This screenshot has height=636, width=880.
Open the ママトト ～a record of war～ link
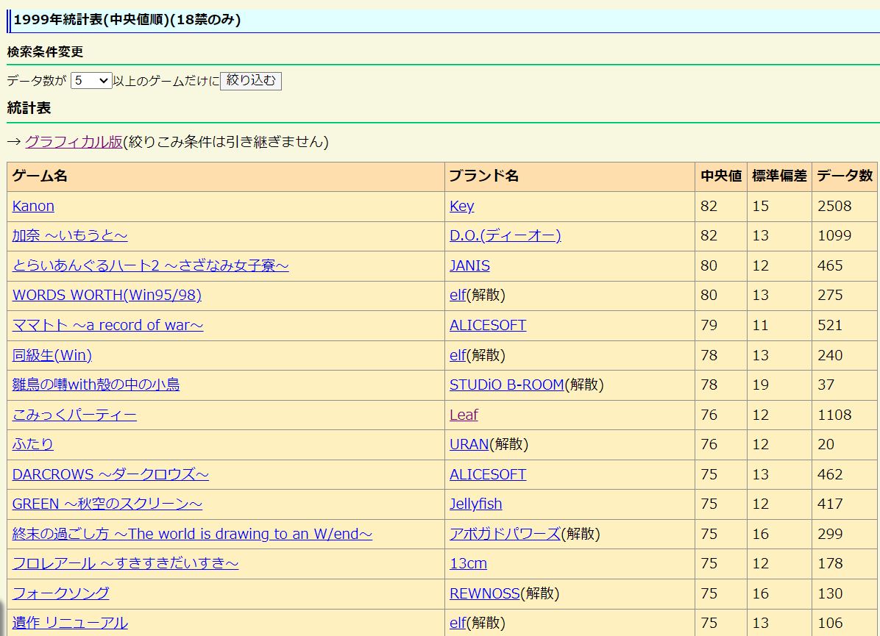coord(107,325)
